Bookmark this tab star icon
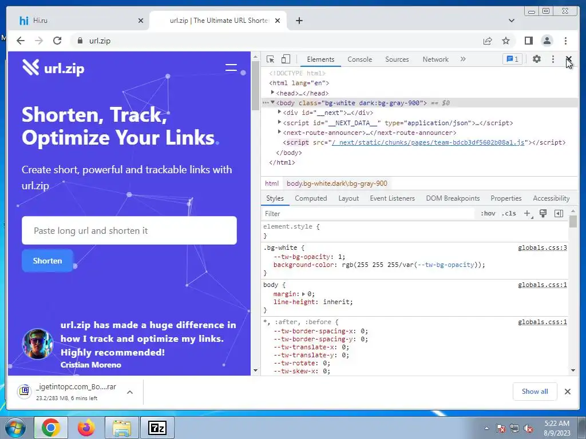The height and width of the screenshot is (439, 586). pos(506,41)
